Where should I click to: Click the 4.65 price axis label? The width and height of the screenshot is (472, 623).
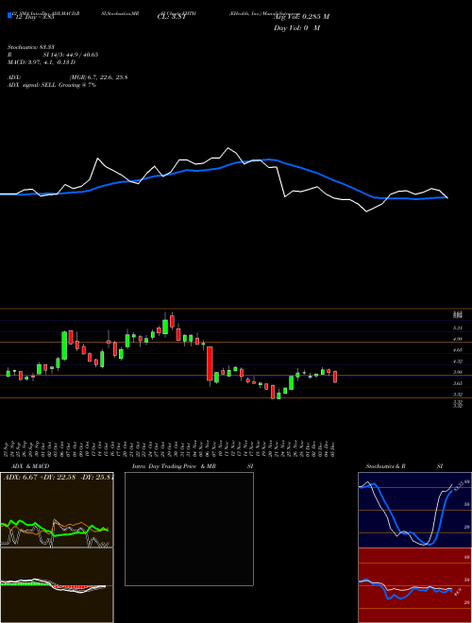coord(458,350)
